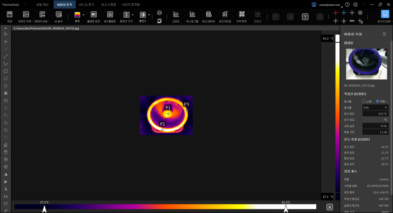This screenshot has height=213, width=393.
Task: Select the 자체 emissivity radio button
Action: click(377, 101)
